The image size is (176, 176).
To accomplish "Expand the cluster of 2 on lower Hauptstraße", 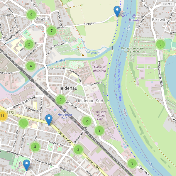I will [x=78, y=150].
